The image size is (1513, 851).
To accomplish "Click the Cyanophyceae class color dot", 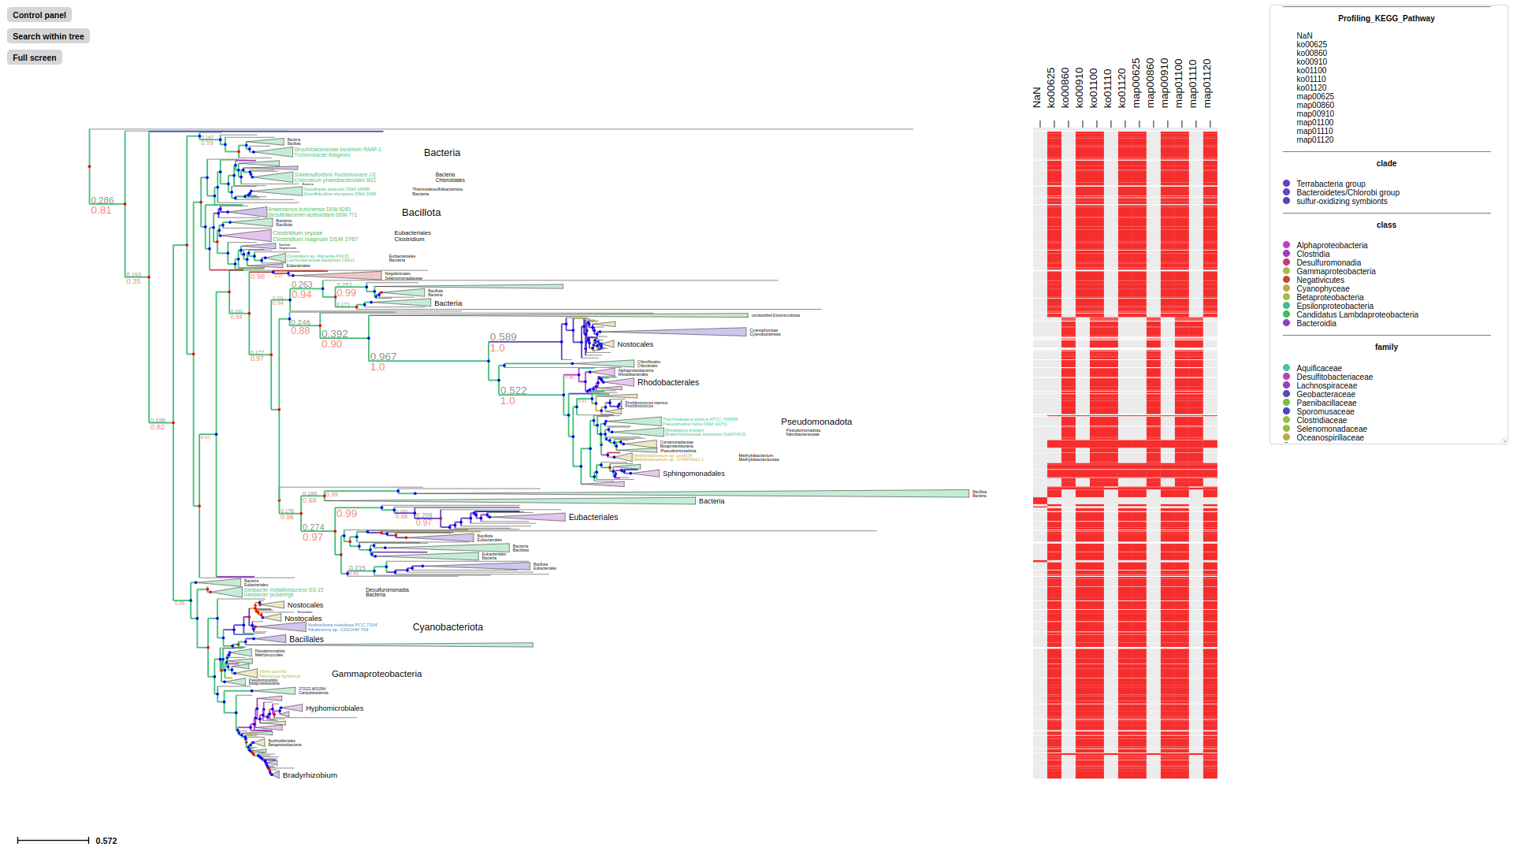I will coord(1287,288).
